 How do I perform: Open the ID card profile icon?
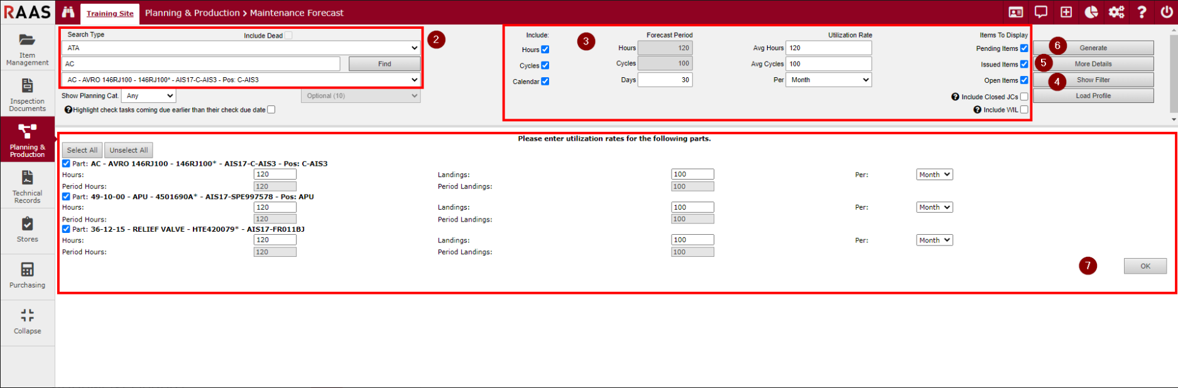[1016, 13]
